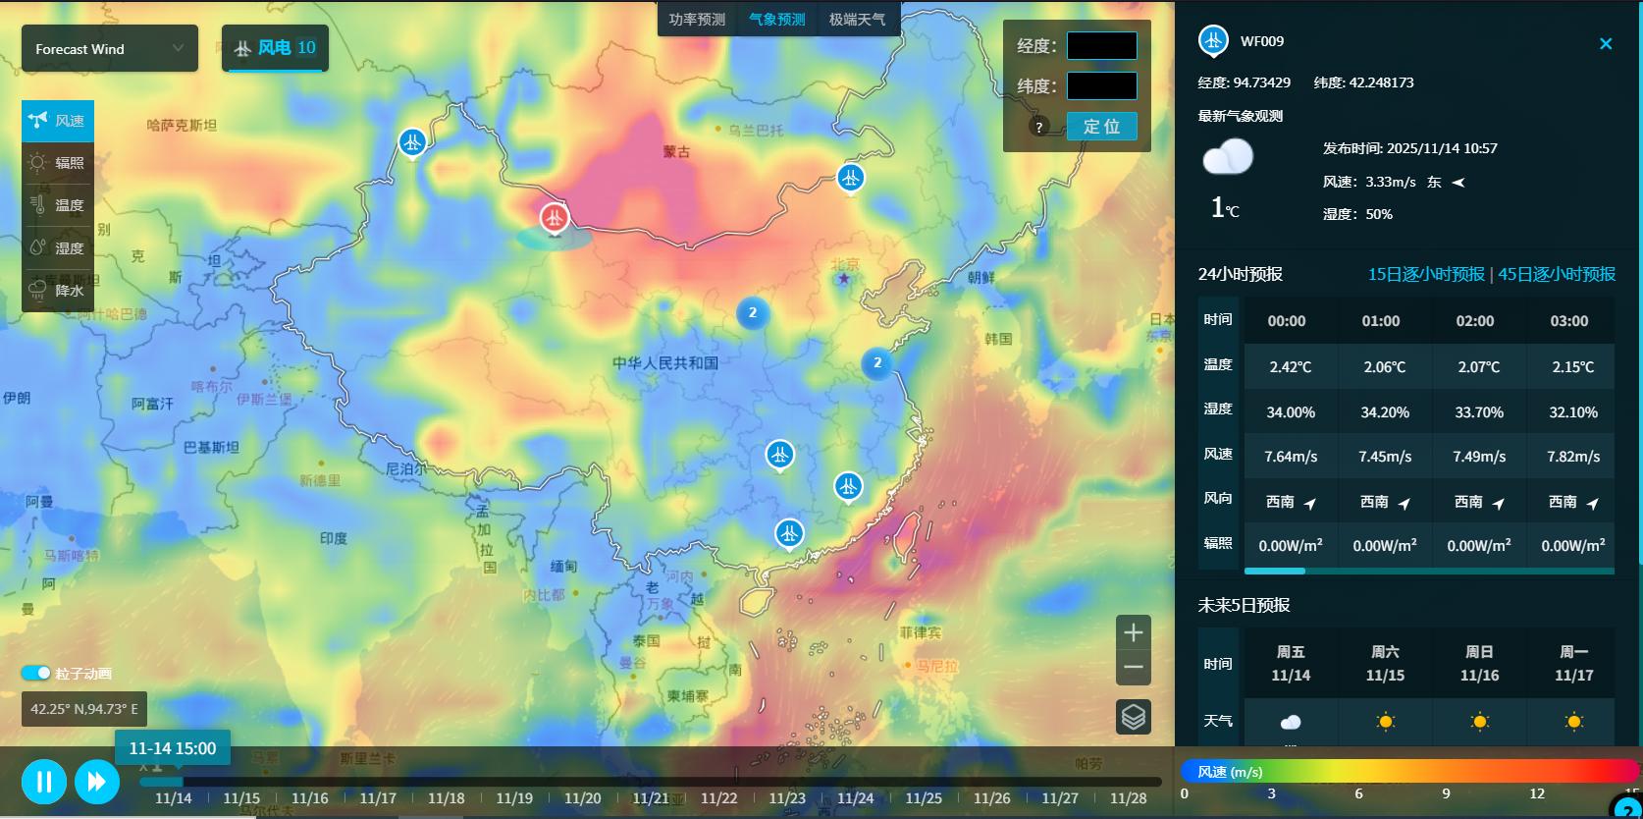
Task: Zoom out on the map
Action: tap(1133, 667)
